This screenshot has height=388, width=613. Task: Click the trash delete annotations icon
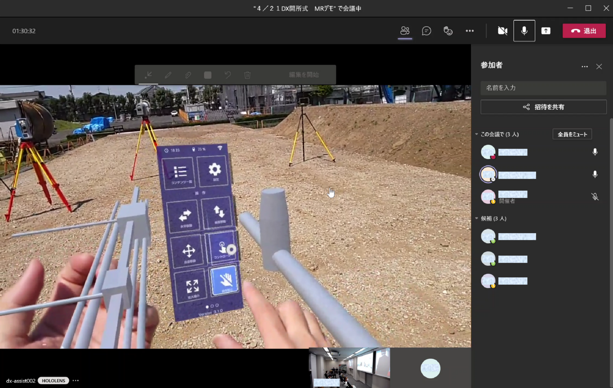tap(247, 75)
